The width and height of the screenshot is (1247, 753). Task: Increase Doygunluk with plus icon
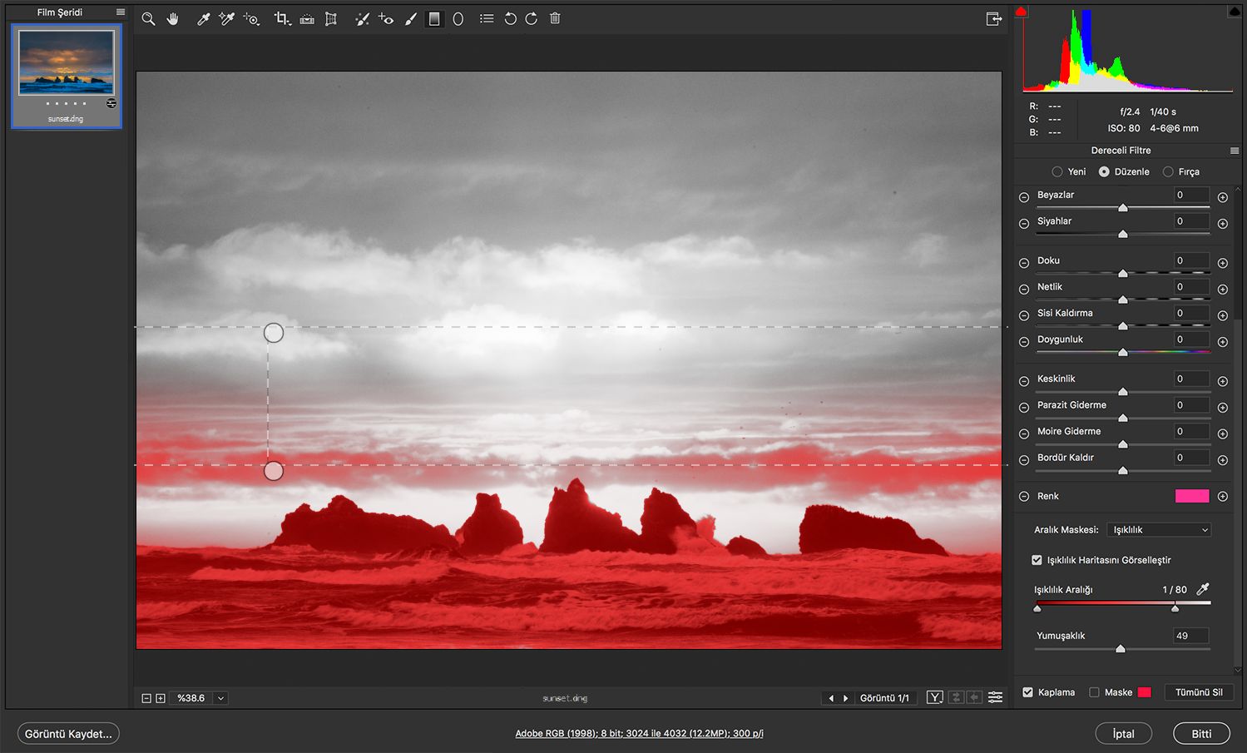point(1223,342)
